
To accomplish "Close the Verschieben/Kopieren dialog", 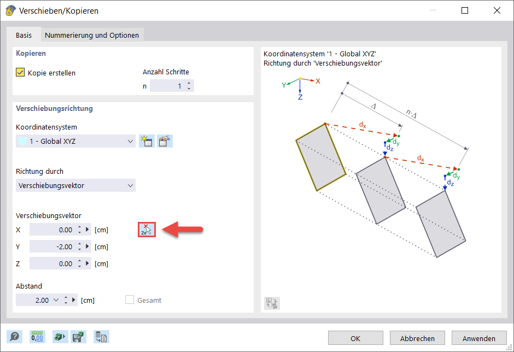I will pos(497,10).
